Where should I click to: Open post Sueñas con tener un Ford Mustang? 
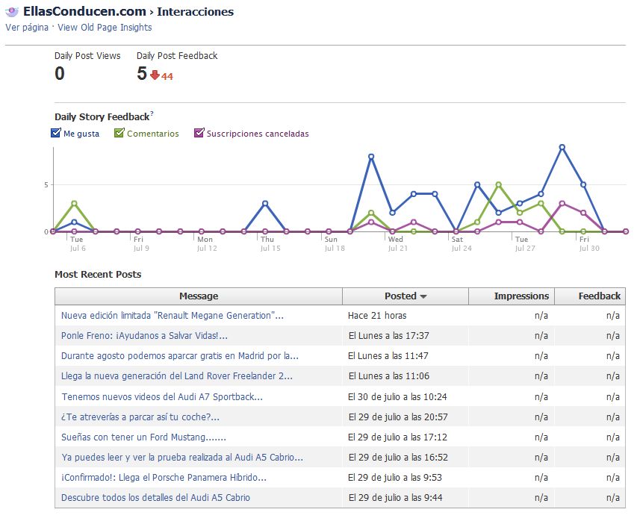143,437
